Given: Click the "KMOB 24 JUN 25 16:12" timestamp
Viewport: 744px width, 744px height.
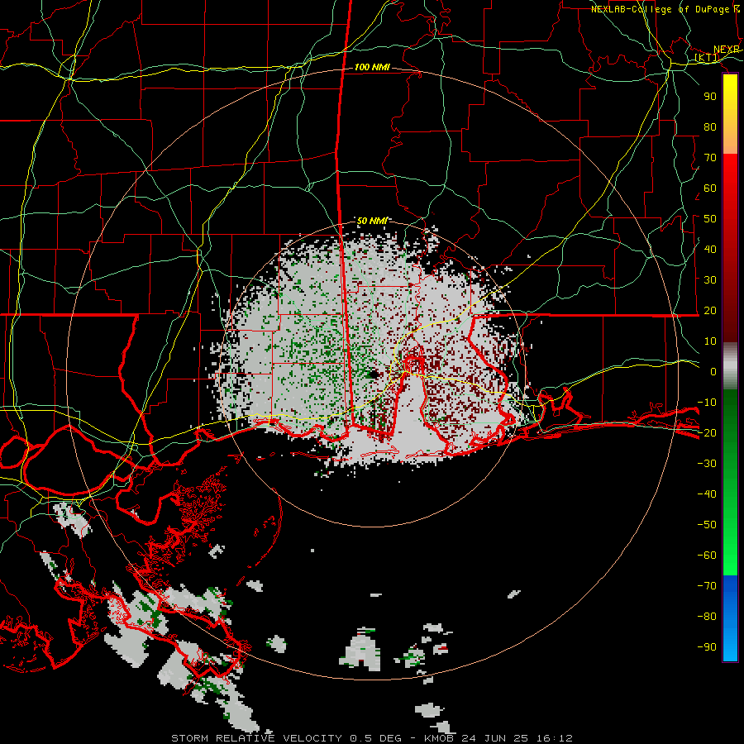Looking at the screenshot, I should click(498, 738).
